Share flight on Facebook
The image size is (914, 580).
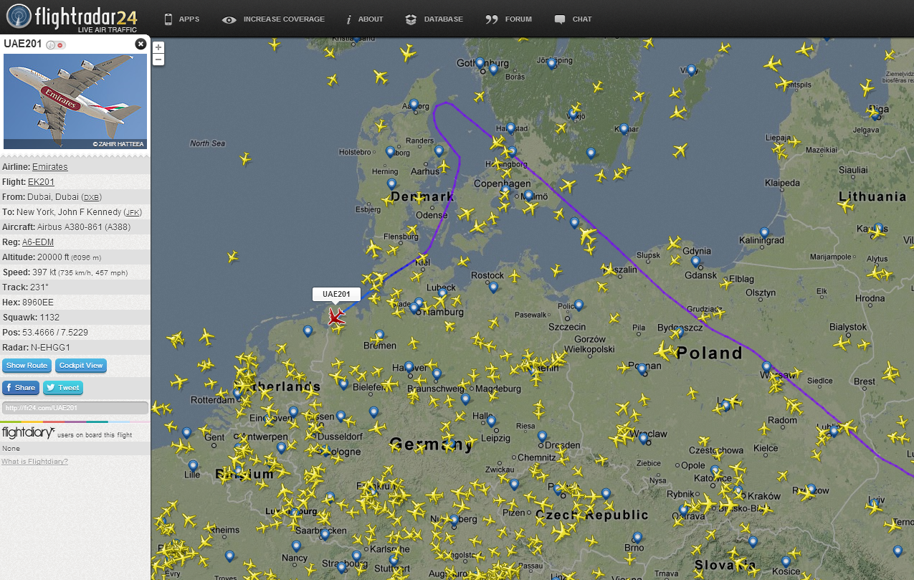(20, 388)
